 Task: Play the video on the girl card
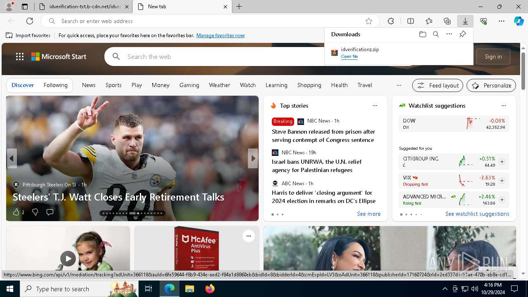(x=68, y=259)
